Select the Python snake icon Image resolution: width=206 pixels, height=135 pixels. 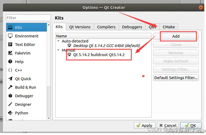(10, 113)
